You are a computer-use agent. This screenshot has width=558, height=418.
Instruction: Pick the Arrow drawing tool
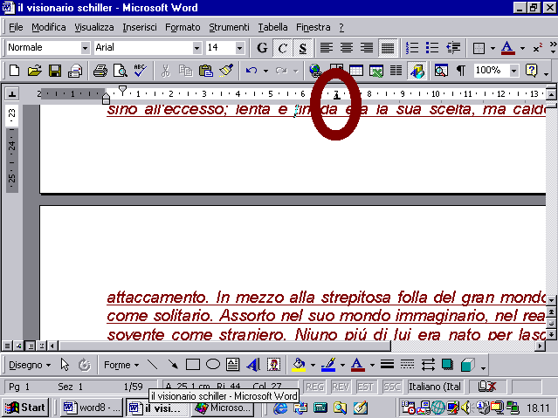tap(173, 365)
